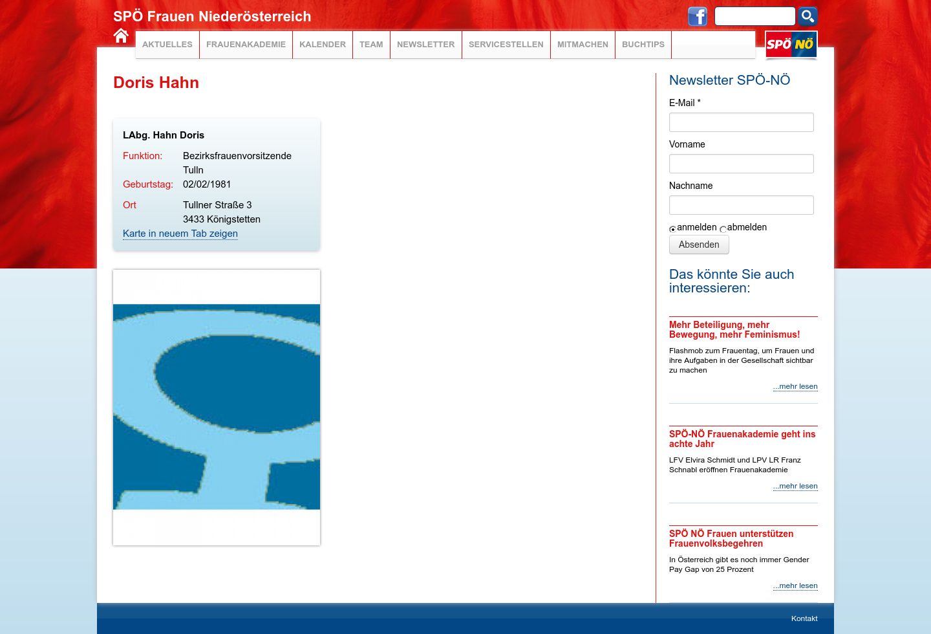Select the abmelden radio button

[723, 229]
